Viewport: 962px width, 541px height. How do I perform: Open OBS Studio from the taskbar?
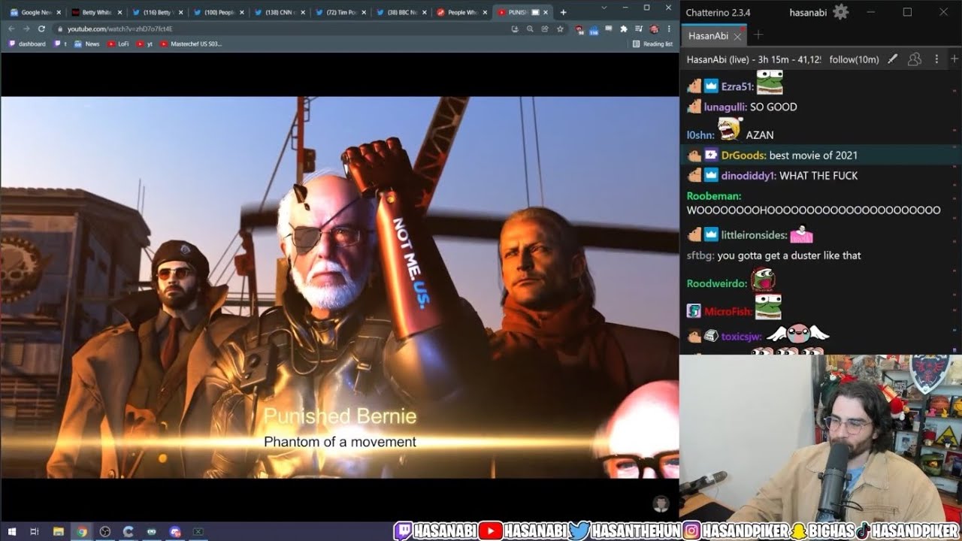click(104, 531)
